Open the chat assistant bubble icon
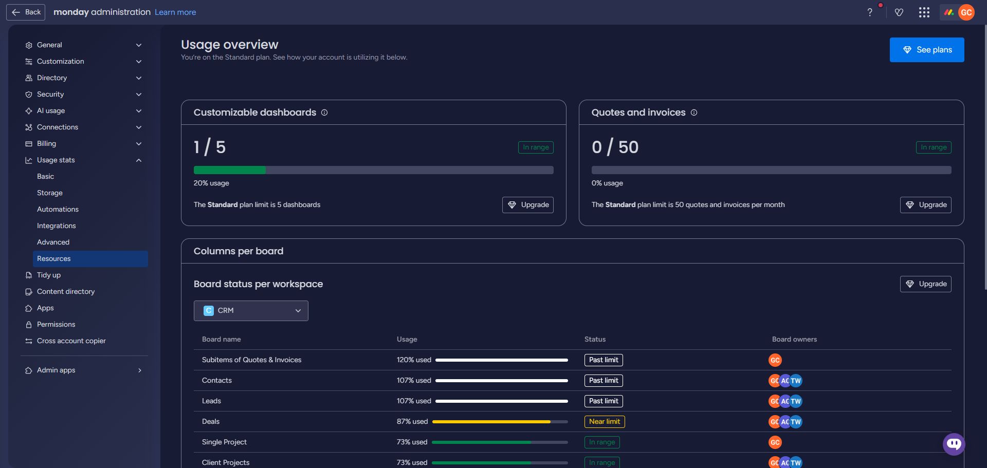Viewport: 987px width, 468px height. click(x=954, y=444)
